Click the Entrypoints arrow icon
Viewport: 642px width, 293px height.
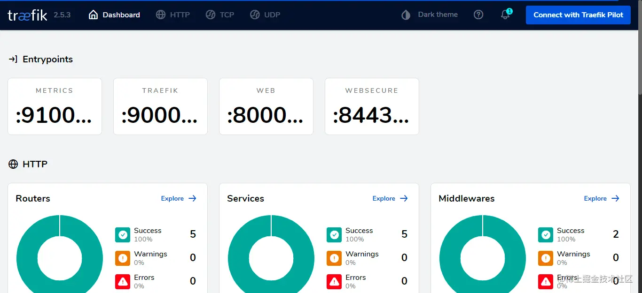(13, 59)
